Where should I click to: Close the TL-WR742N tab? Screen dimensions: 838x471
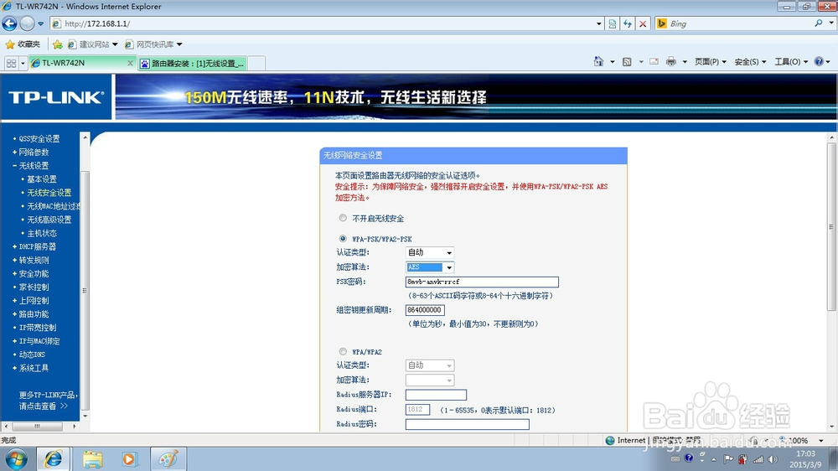[x=130, y=63]
